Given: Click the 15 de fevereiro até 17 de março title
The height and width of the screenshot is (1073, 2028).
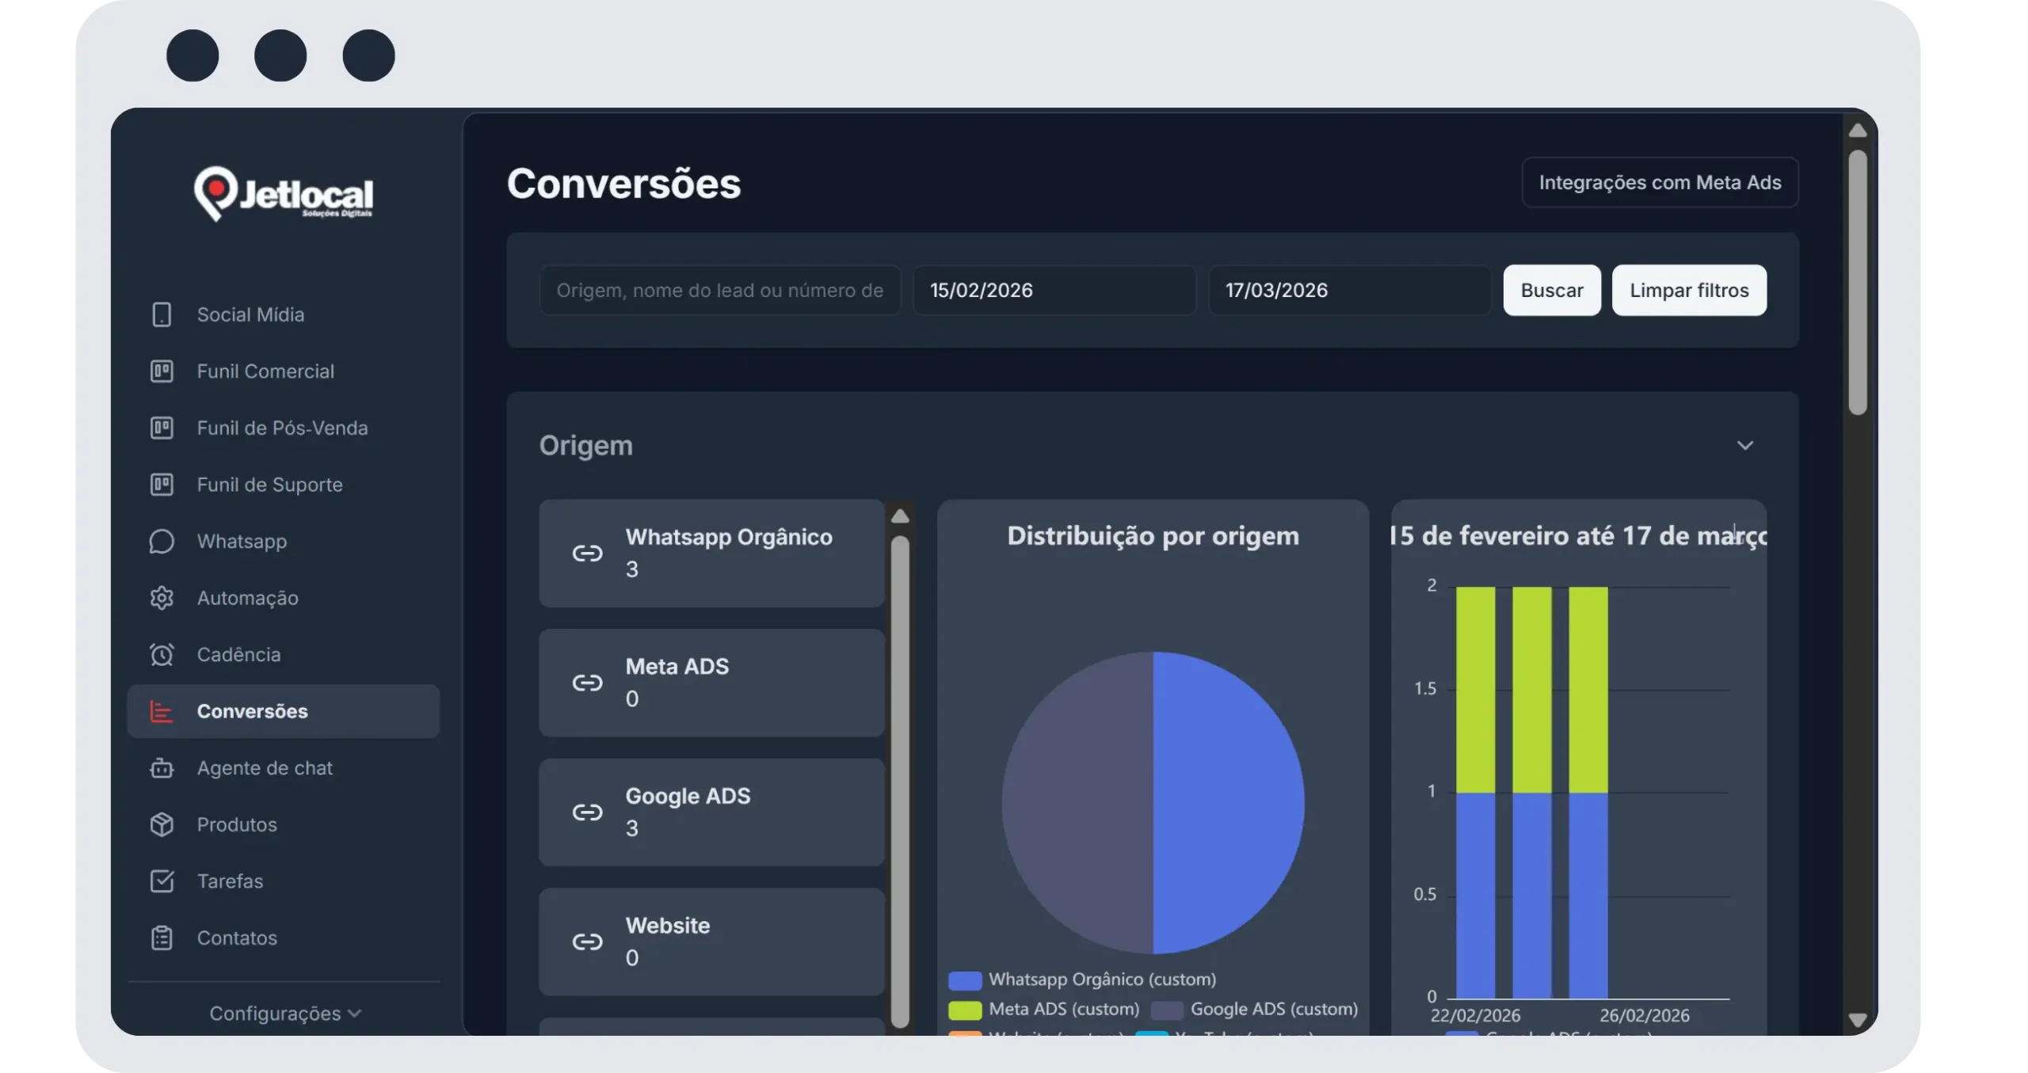Looking at the screenshot, I should pos(1579,536).
